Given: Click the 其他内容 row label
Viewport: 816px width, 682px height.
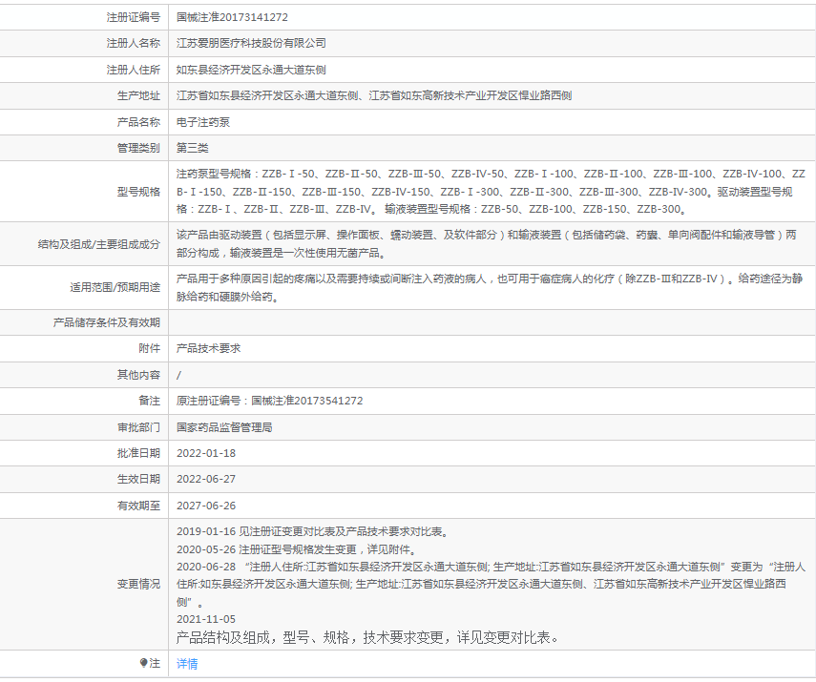Looking at the screenshot, I should click(138, 375).
